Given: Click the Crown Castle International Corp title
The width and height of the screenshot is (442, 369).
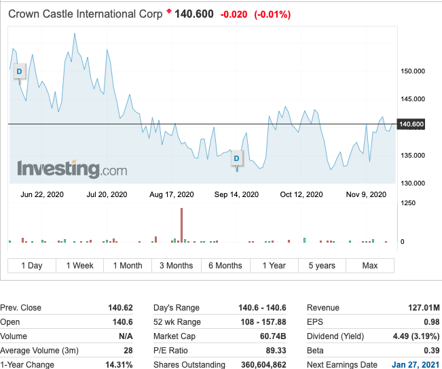Looking at the screenshot, I should pyautogui.click(x=86, y=14).
